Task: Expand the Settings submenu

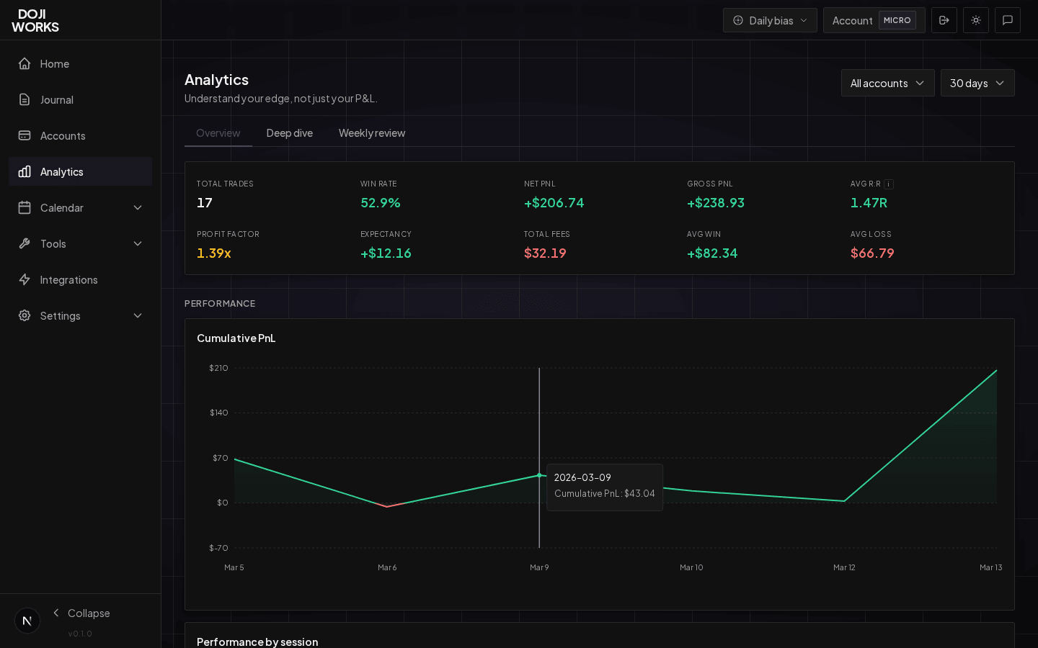Action: [138, 315]
